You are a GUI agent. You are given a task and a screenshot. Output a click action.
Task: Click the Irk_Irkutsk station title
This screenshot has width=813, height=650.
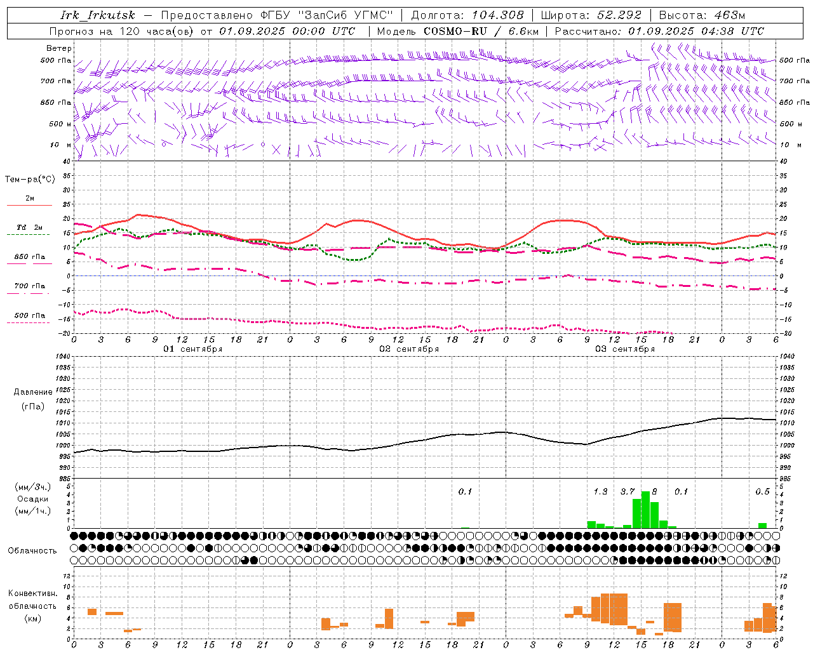point(98,15)
